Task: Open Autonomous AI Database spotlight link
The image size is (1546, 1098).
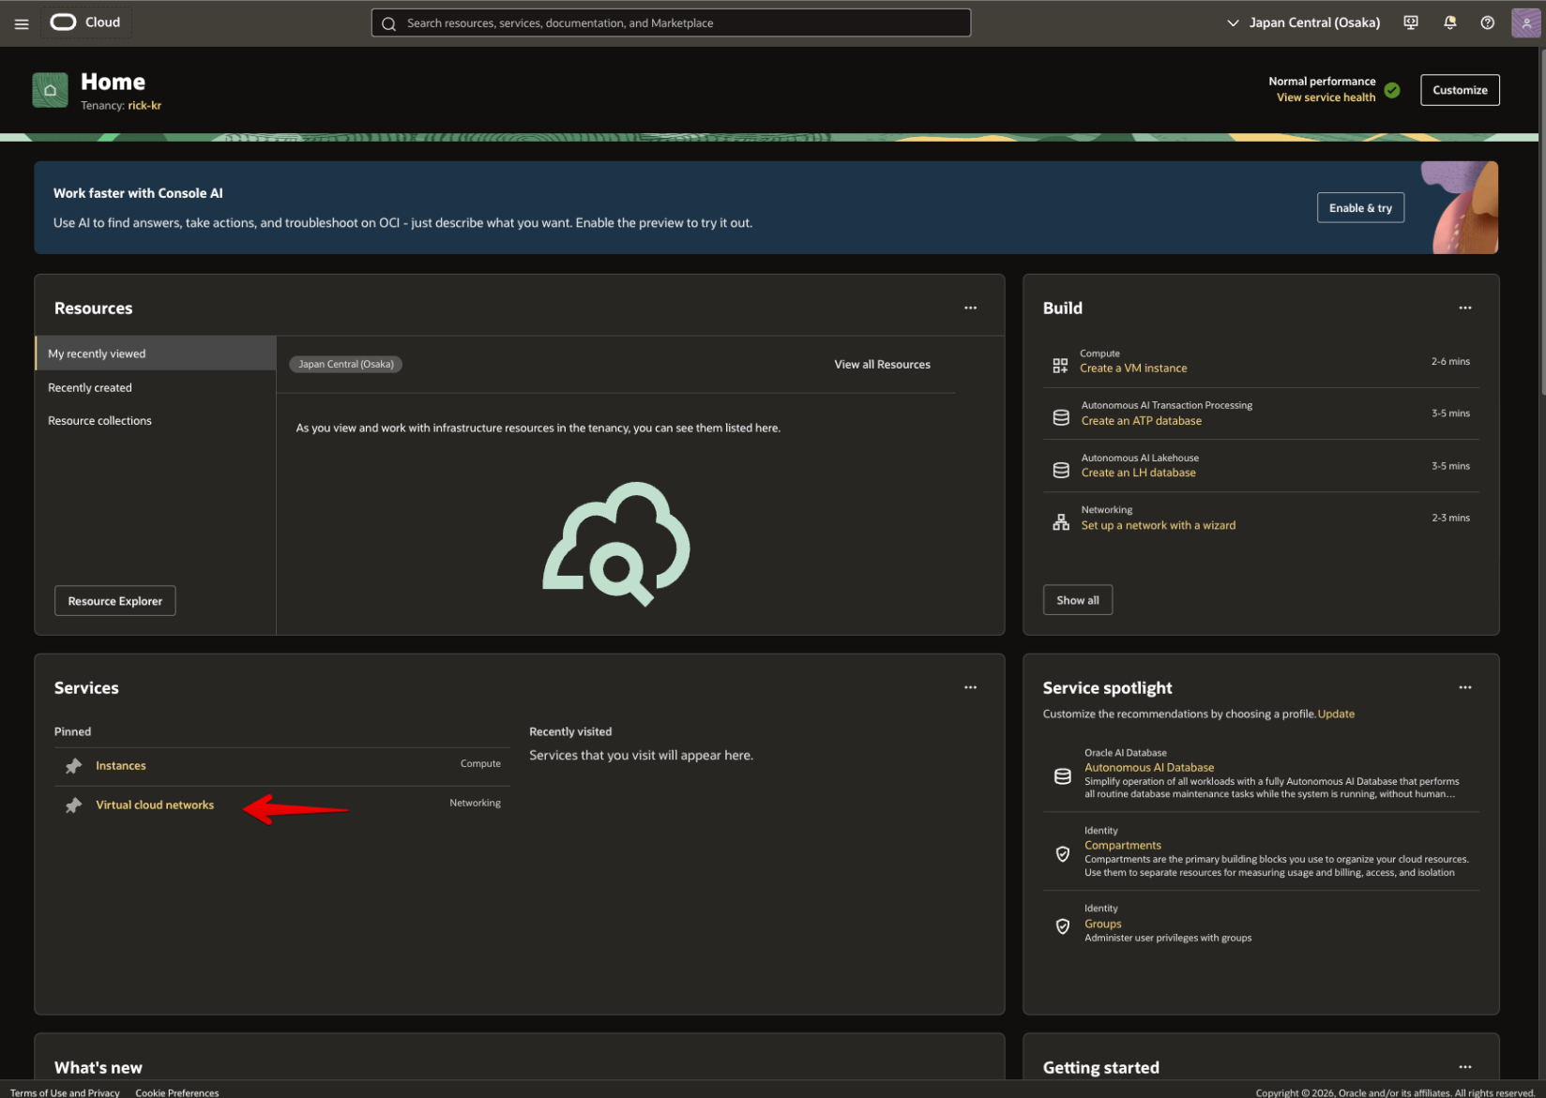Action: 1149,767
